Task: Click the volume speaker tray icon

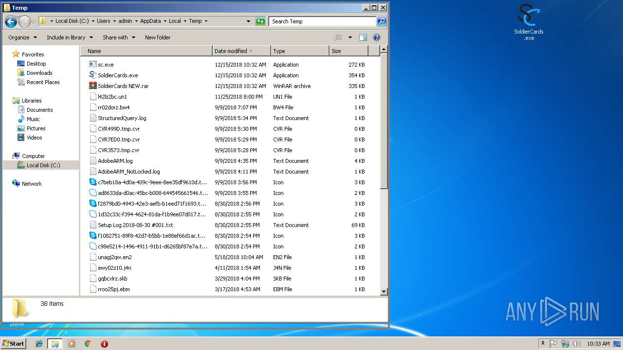Action: tap(577, 344)
